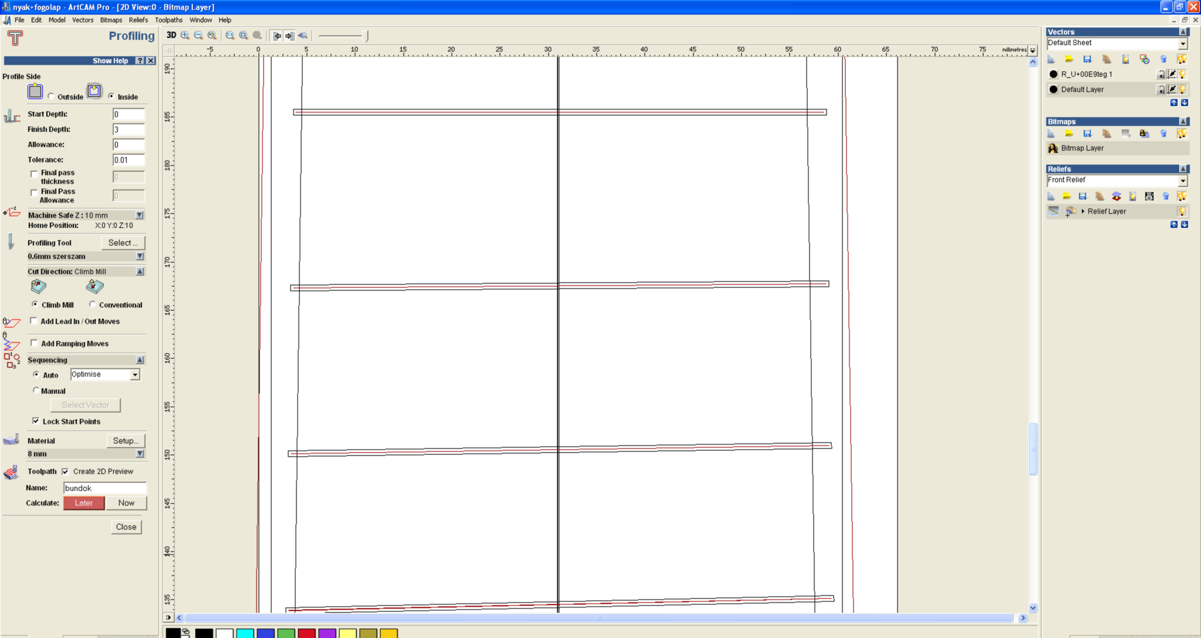Open the Reliefs menu

pyautogui.click(x=138, y=20)
